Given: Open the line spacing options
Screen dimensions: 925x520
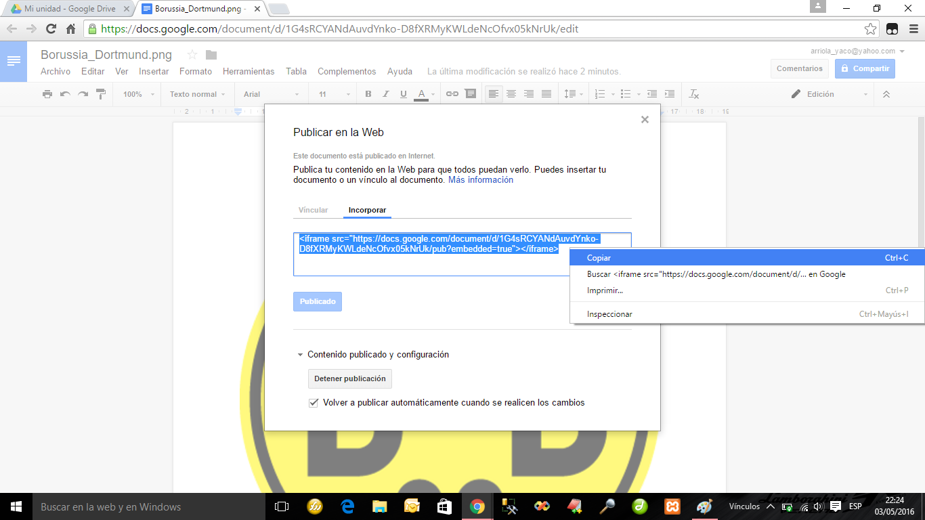Looking at the screenshot, I should [x=572, y=94].
